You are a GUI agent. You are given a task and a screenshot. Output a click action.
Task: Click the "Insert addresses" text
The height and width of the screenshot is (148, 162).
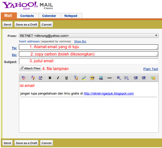click(29, 41)
